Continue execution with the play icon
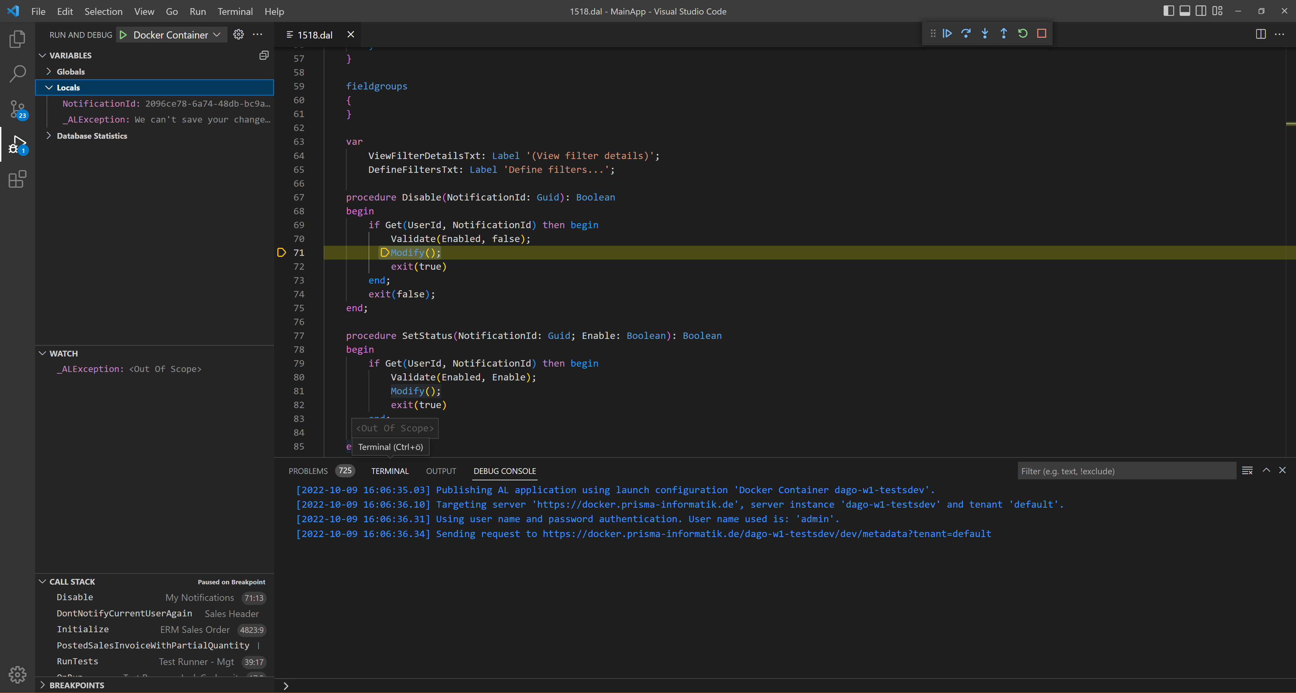Screen dimensions: 1296x693 [947, 33]
